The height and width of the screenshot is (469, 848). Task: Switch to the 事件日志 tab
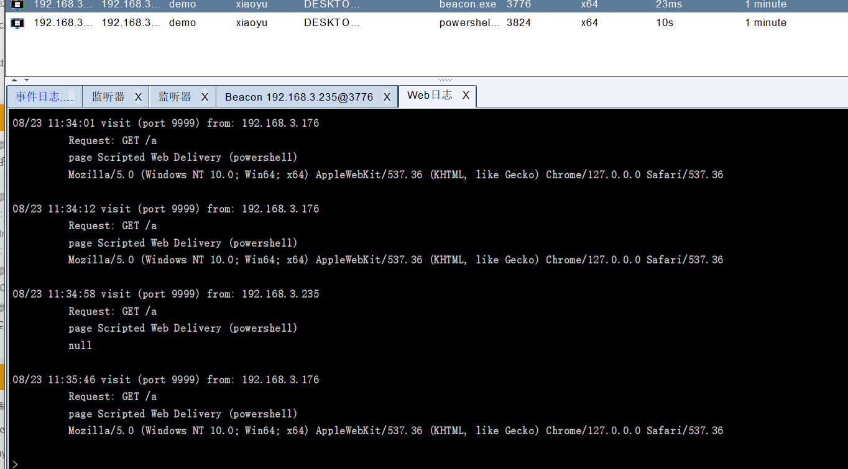tap(44, 97)
